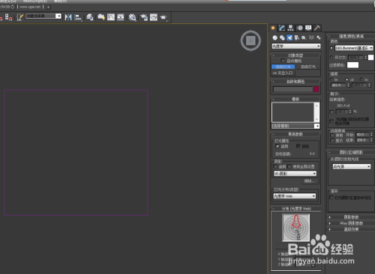Collapse the 对象类型 rollout header
375x274 pixels.
(295, 55)
